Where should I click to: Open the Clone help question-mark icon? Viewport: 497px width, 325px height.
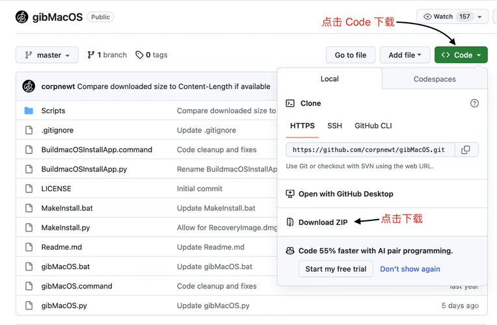[474, 103]
